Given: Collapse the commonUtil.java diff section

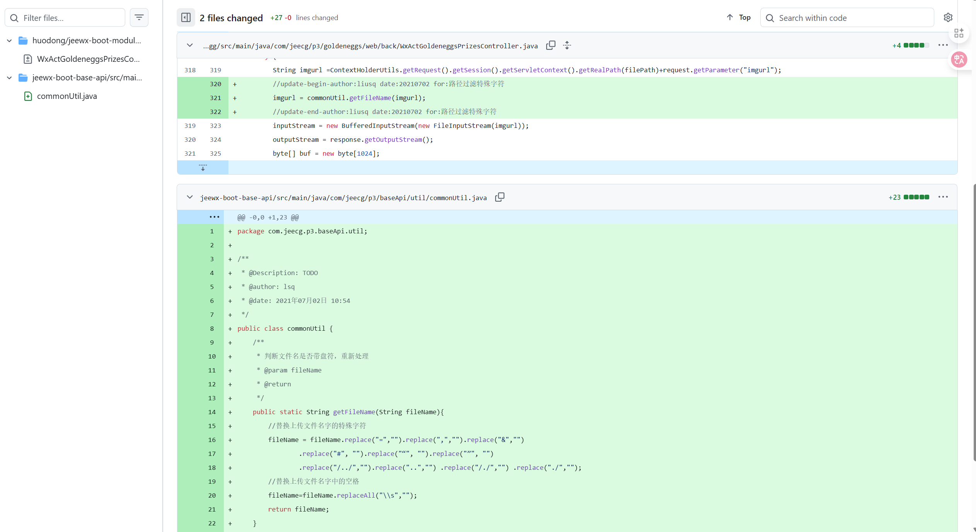Looking at the screenshot, I should pos(190,197).
